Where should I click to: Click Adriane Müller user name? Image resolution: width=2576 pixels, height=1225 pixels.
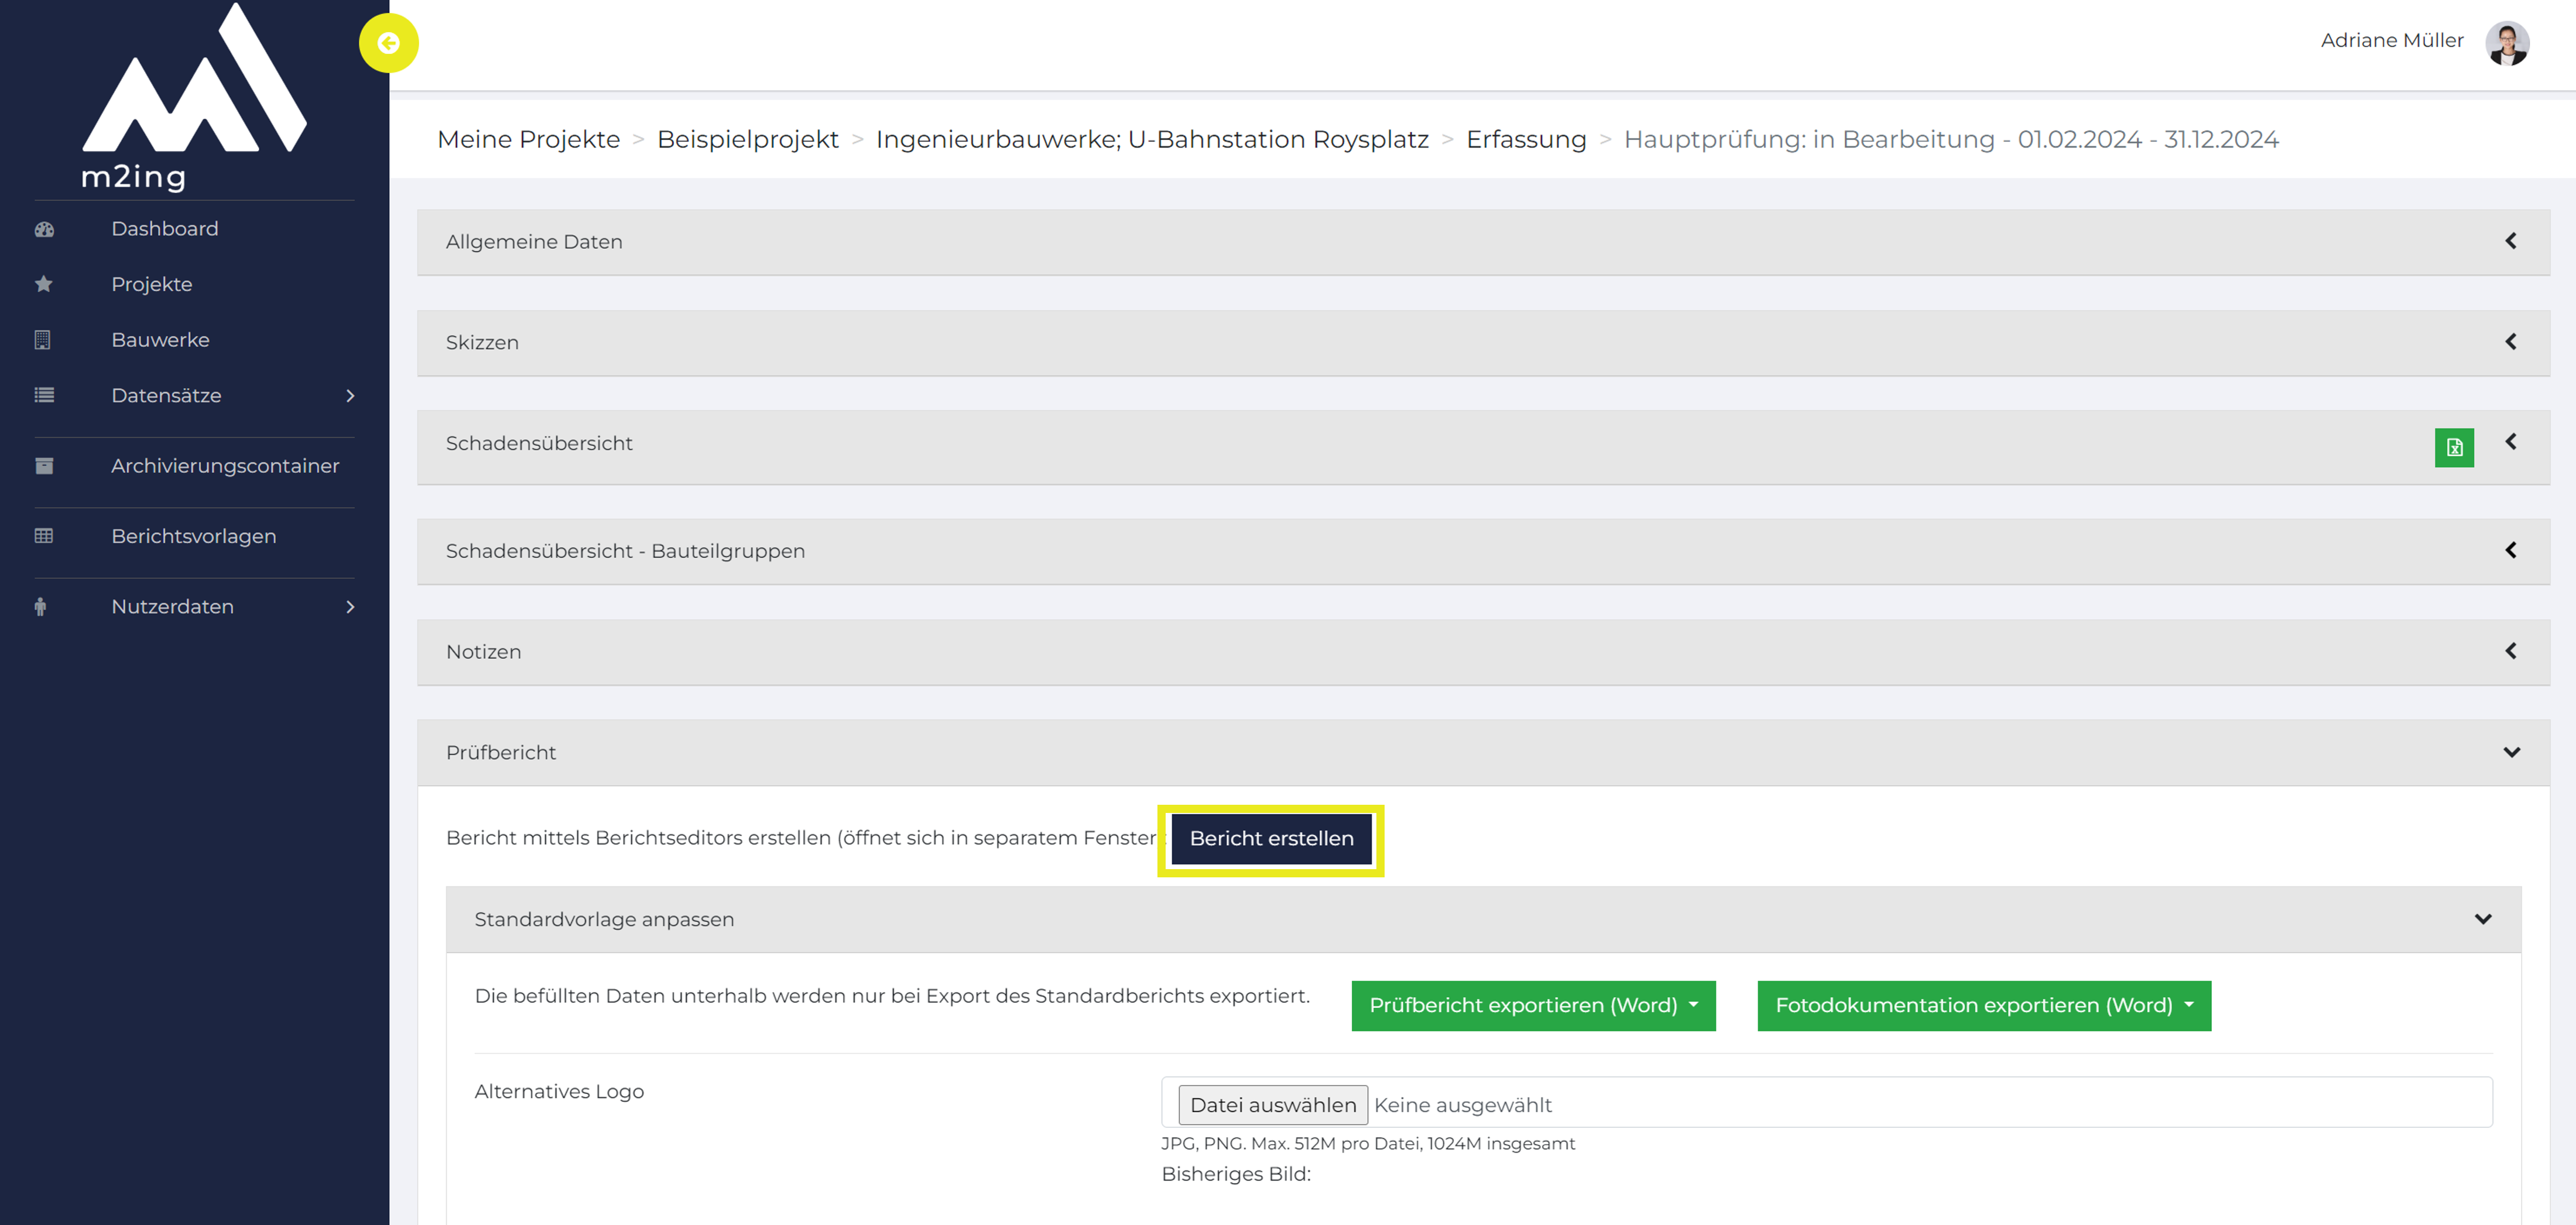coord(2391,40)
